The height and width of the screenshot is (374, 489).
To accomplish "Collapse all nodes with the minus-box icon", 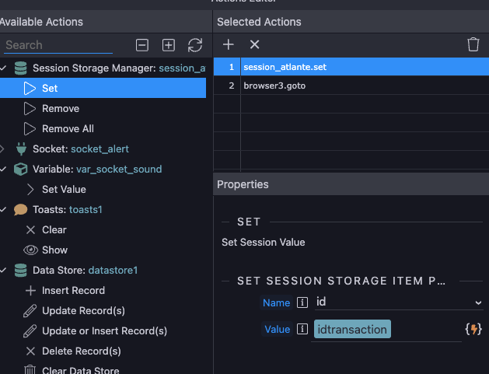I will click(142, 45).
